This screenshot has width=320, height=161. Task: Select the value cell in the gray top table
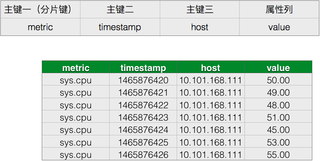(x=279, y=27)
